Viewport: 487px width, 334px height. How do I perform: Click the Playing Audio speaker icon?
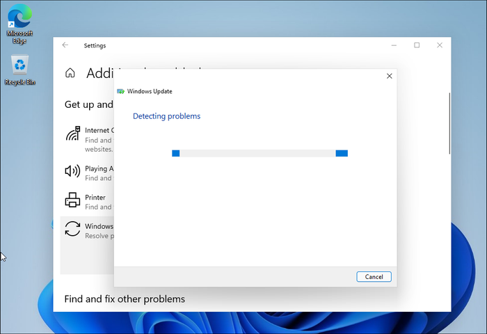72,170
